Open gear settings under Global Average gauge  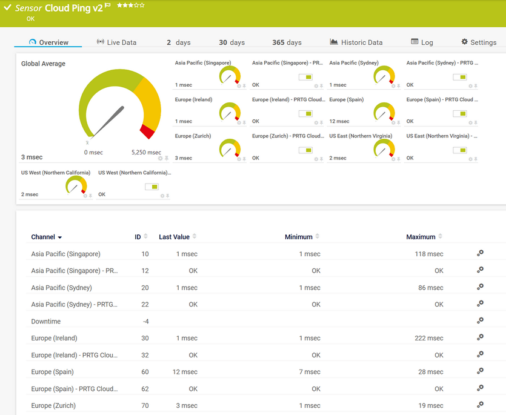[x=160, y=158]
